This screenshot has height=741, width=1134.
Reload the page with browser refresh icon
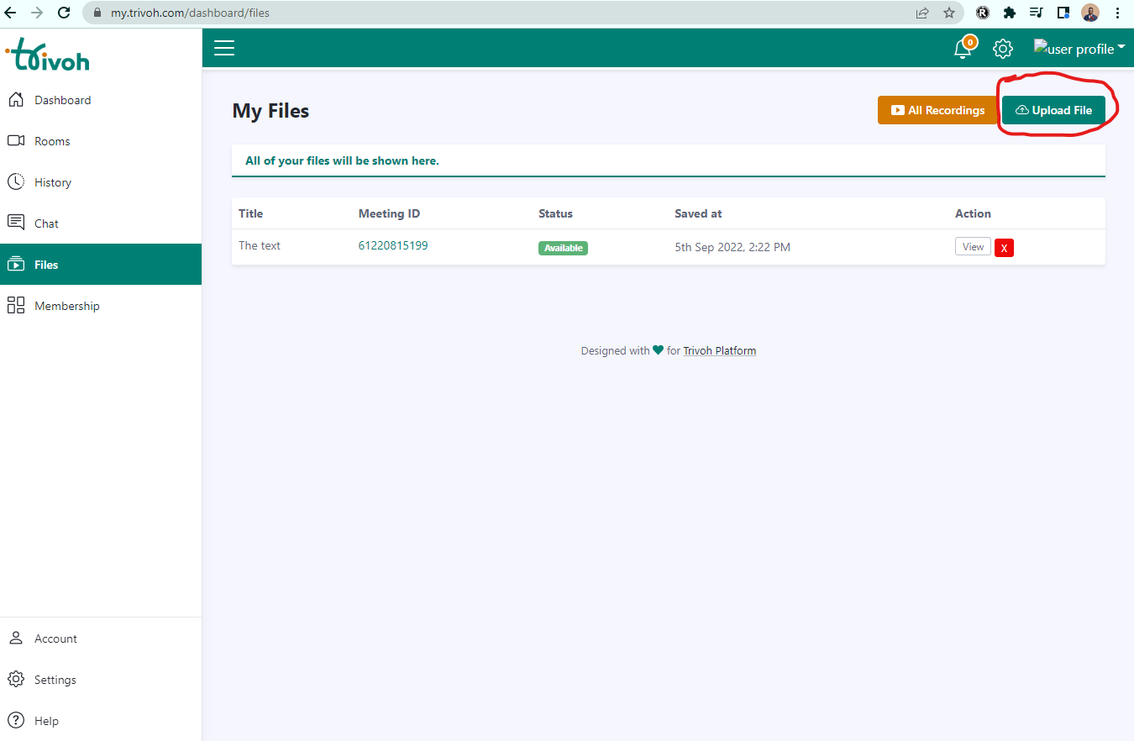pyautogui.click(x=64, y=13)
